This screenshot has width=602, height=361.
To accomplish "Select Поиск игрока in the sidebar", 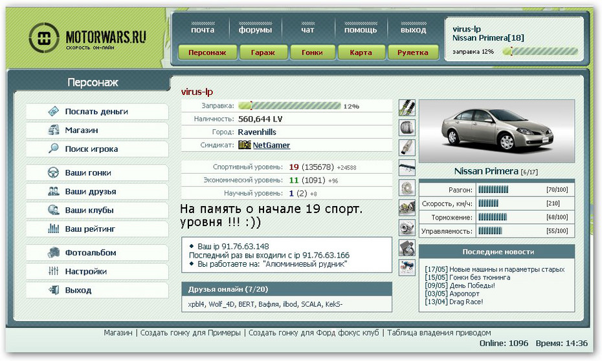I will click(97, 149).
